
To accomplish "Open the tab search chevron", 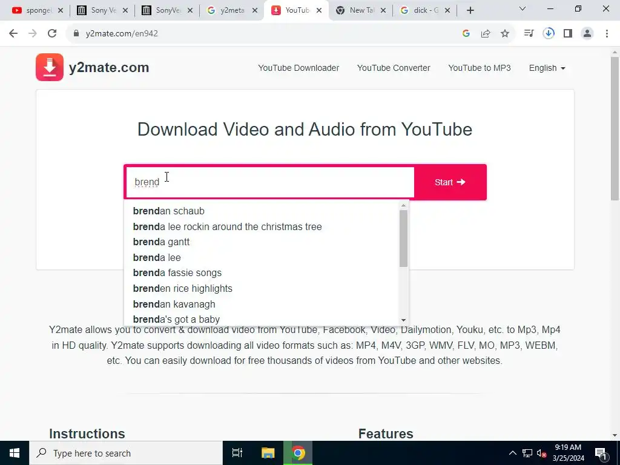I will coord(523,8).
